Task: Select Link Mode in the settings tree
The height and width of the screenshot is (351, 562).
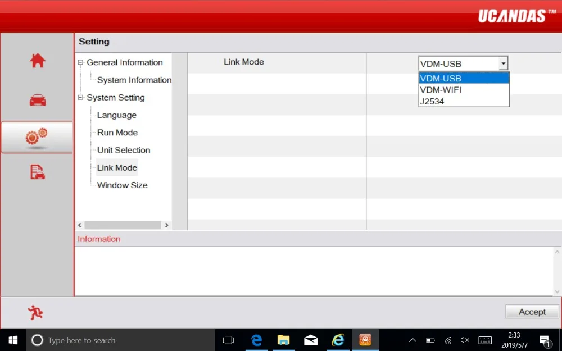Action: [117, 167]
